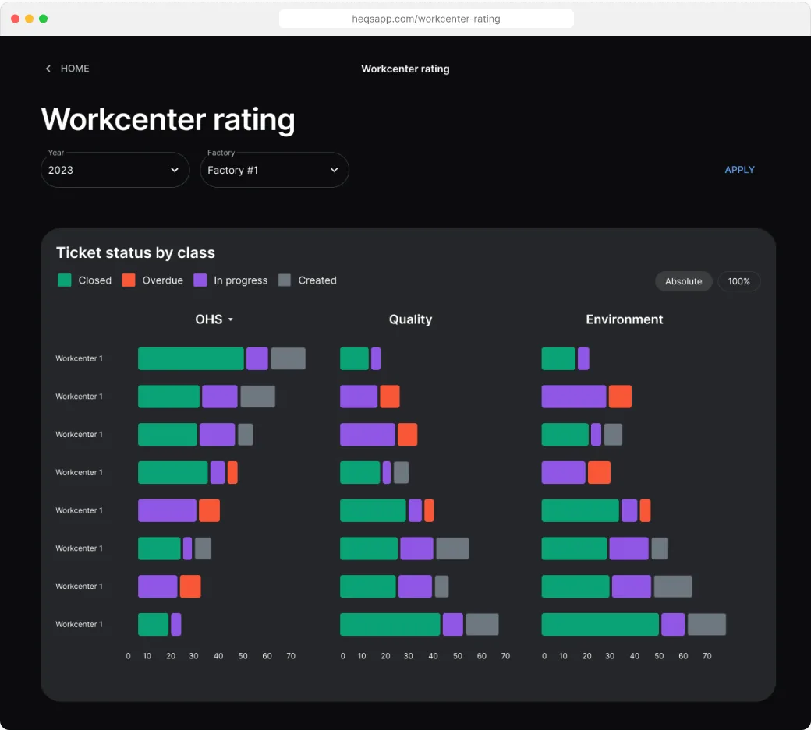Screen dimensions: 811x730
Task: Click the browser address bar heqsapp.com/workcenter-rating
Action: click(x=427, y=19)
